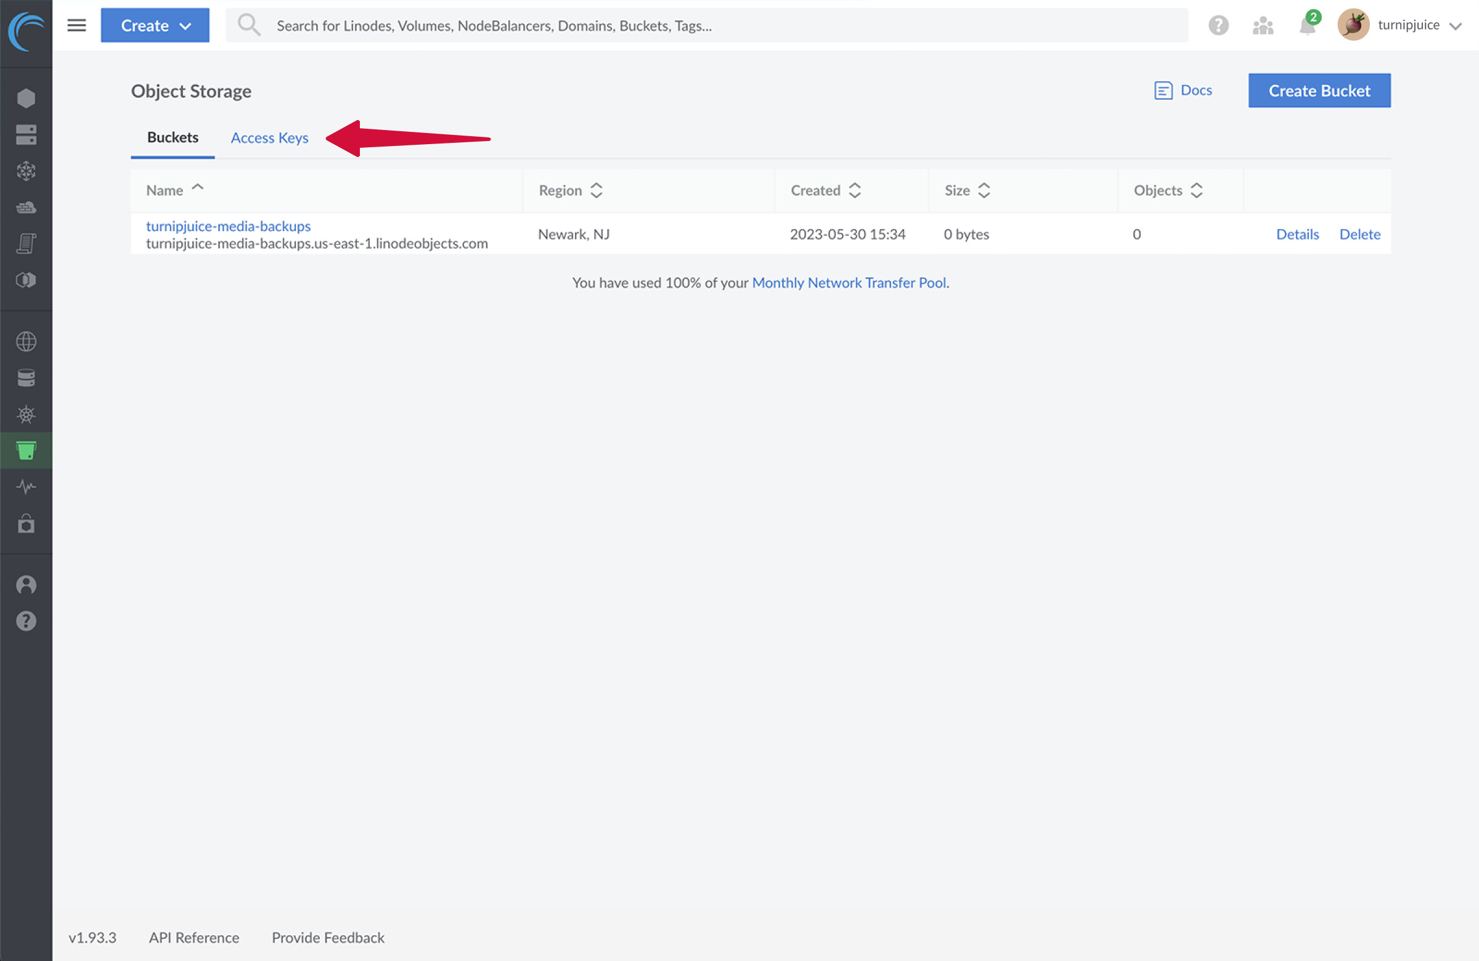Viewport: 1479px width, 961px height.
Task: Open NodeBalancers from the sidebar
Action: (26, 171)
